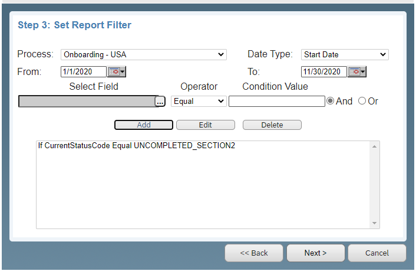Open the Date Type dropdown
This screenshot has height=271, width=416.
point(345,54)
